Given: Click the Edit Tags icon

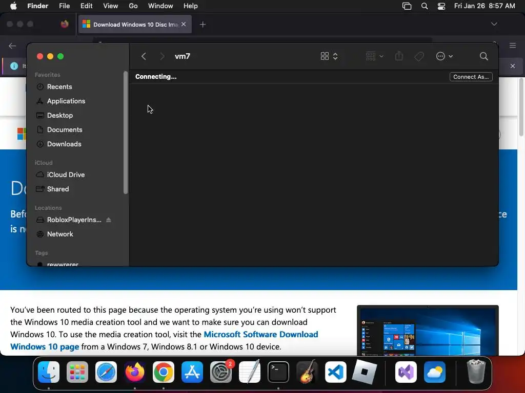Looking at the screenshot, I should [x=419, y=56].
